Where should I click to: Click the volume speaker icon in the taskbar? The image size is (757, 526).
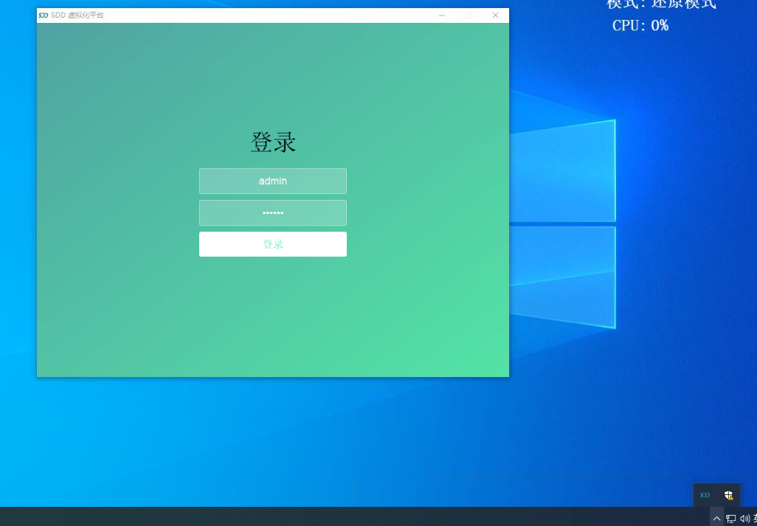pyautogui.click(x=744, y=519)
